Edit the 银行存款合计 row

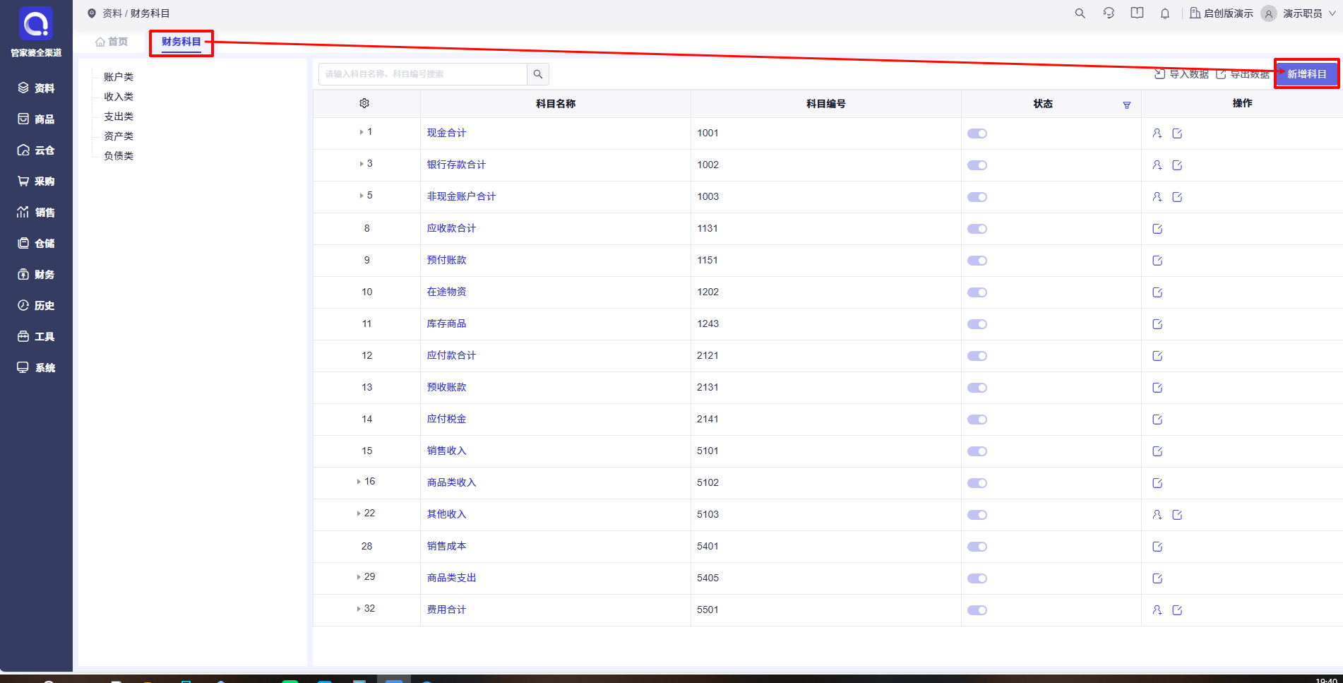[1177, 165]
